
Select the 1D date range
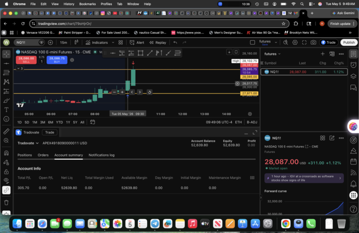coord(19,122)
